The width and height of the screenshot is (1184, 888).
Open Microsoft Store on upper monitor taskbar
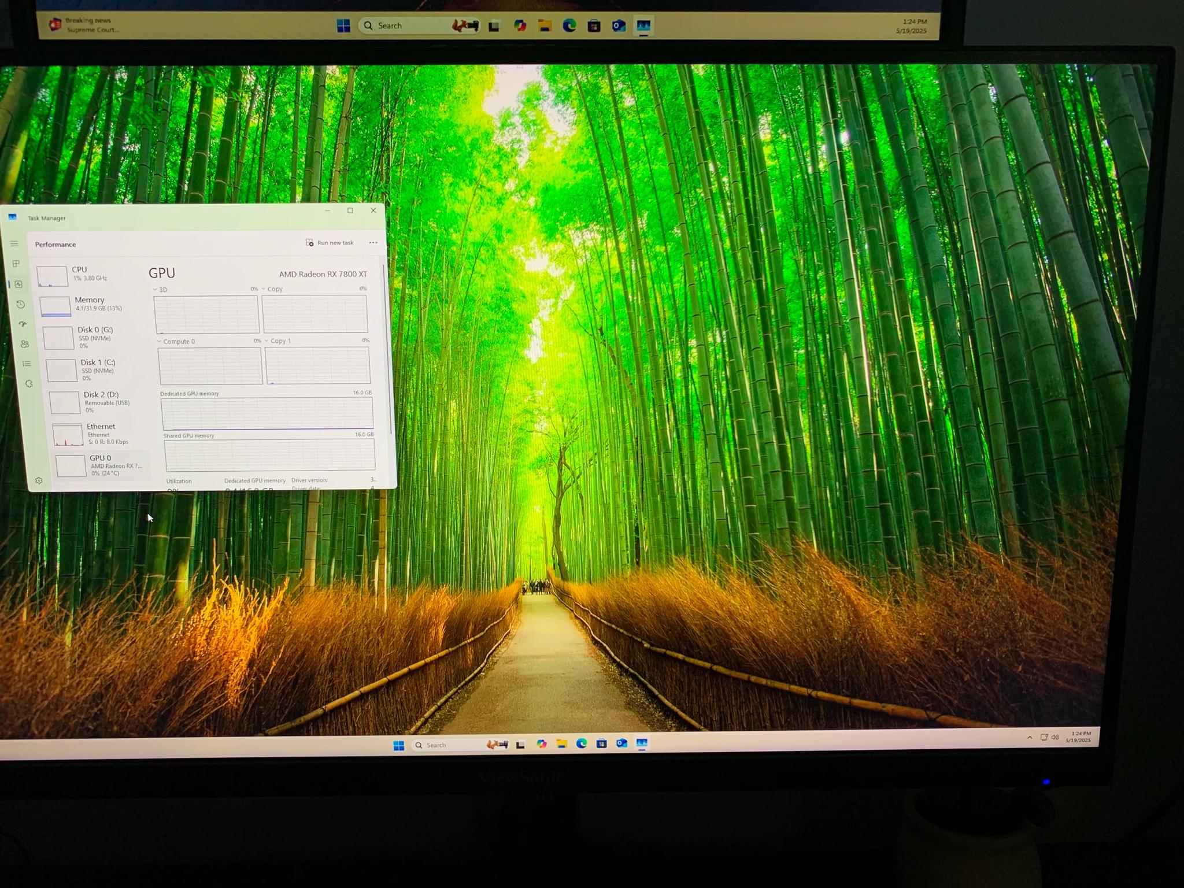tap(594, 25)
